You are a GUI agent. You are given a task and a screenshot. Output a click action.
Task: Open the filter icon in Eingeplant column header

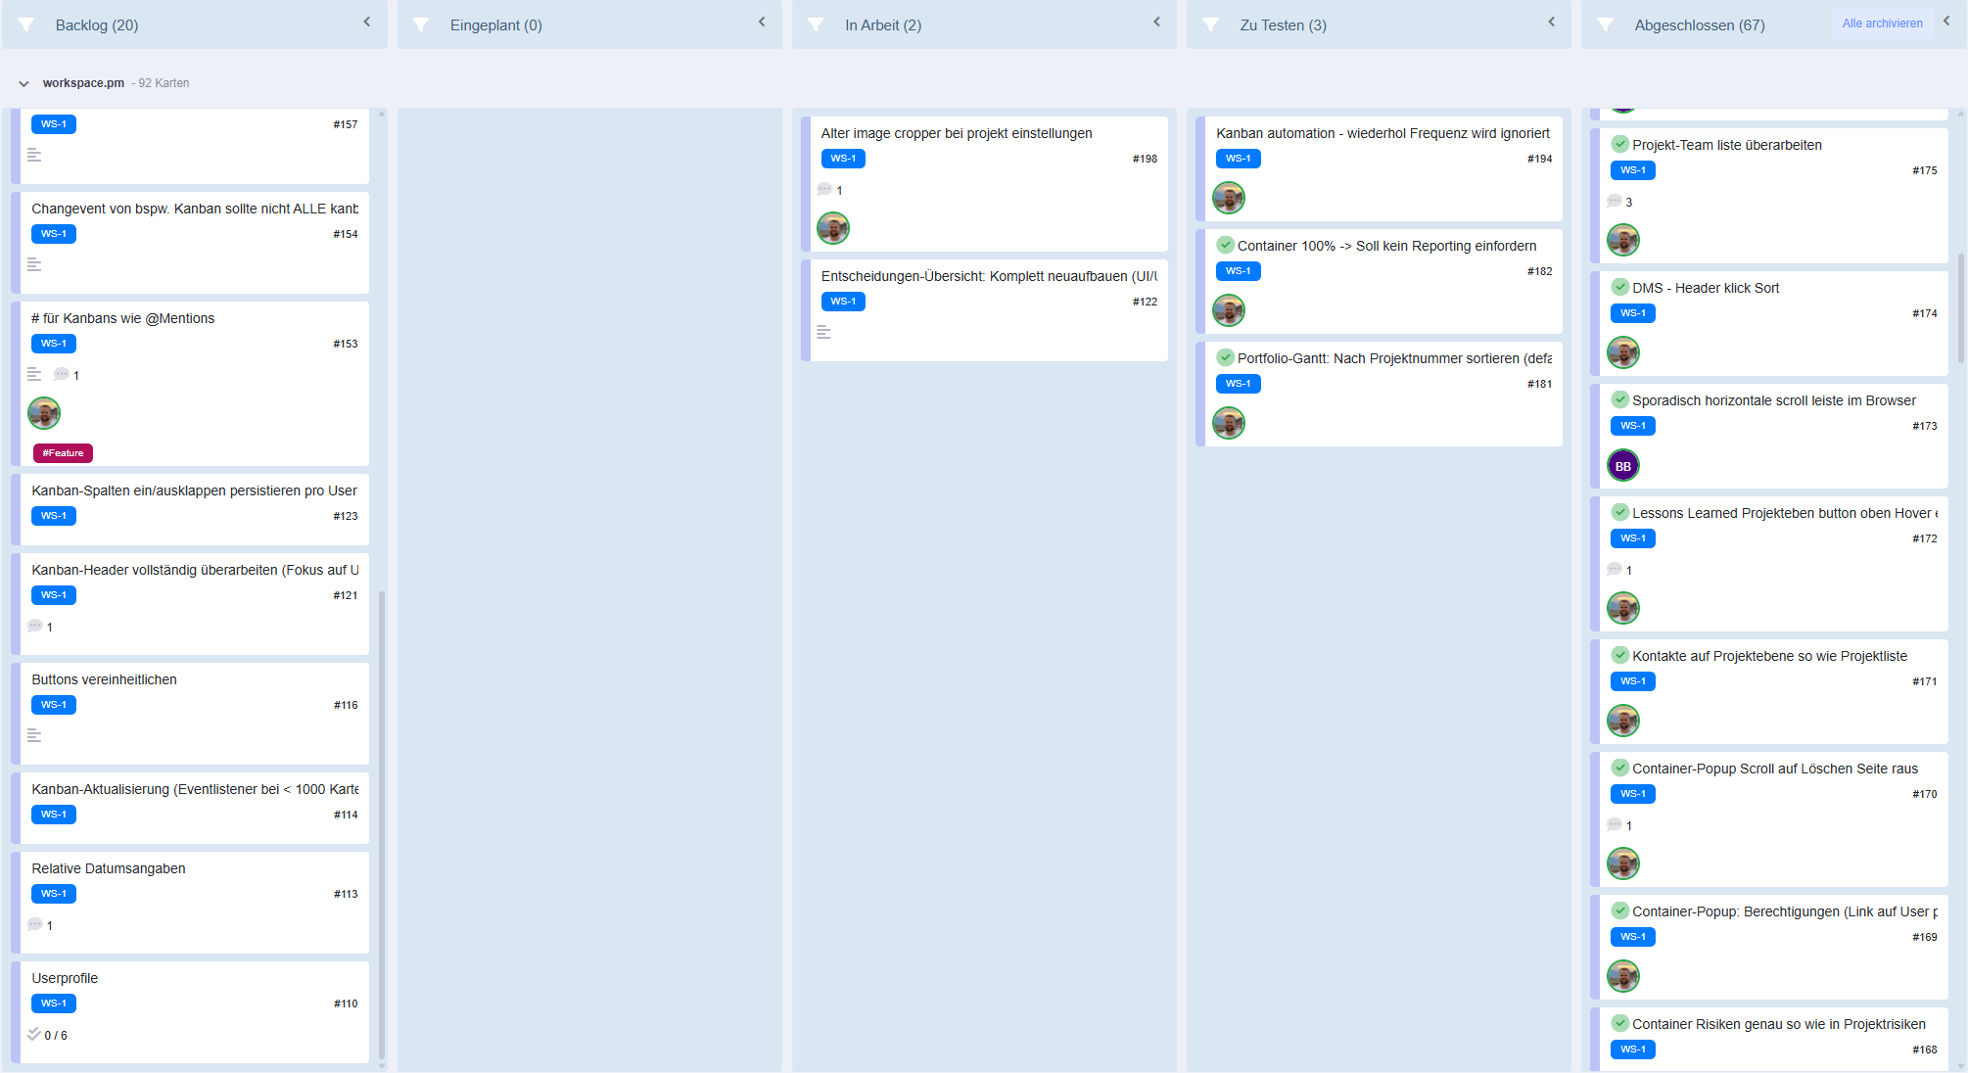[x=421, y=24]
